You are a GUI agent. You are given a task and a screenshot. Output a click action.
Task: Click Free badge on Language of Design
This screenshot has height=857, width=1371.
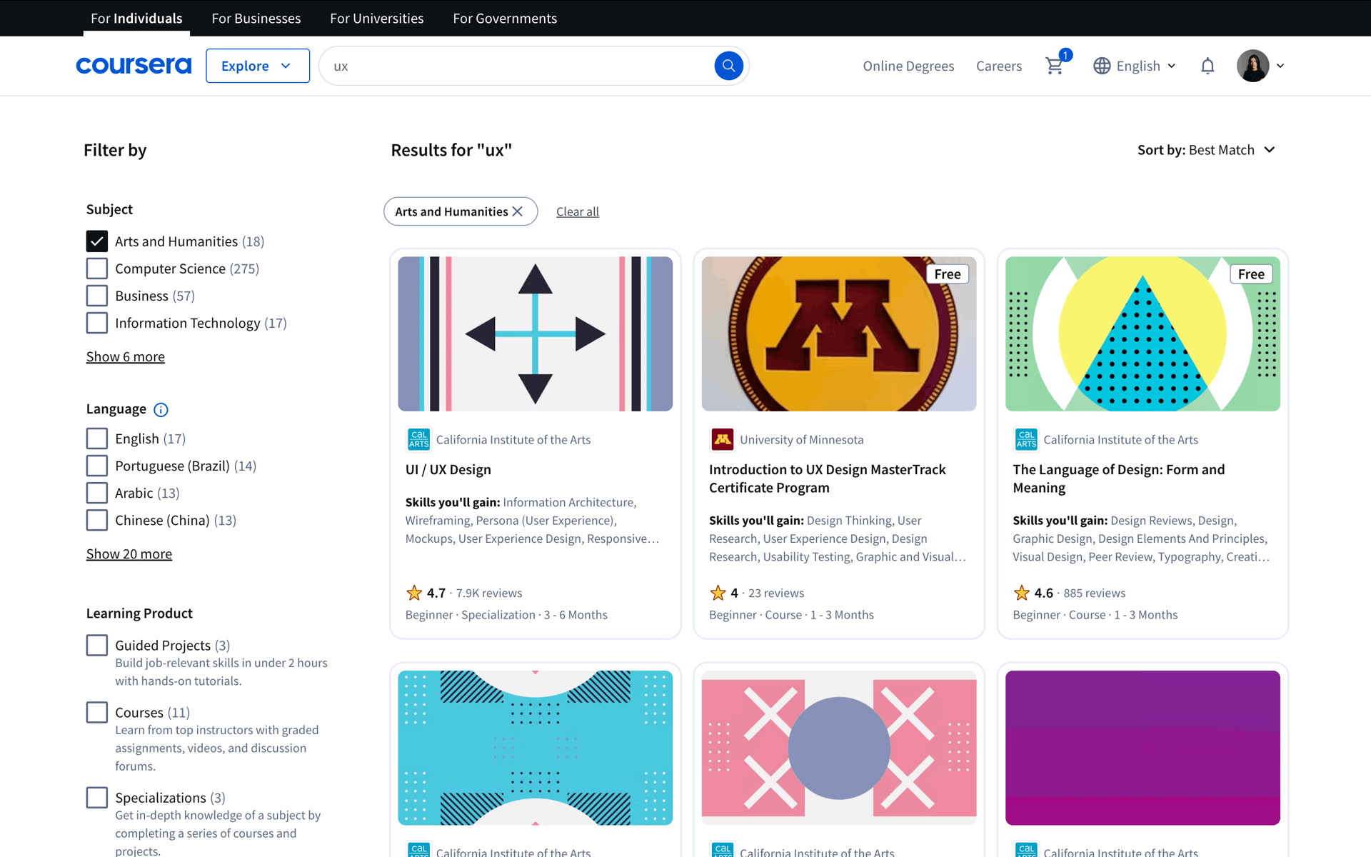(1251, 274)
